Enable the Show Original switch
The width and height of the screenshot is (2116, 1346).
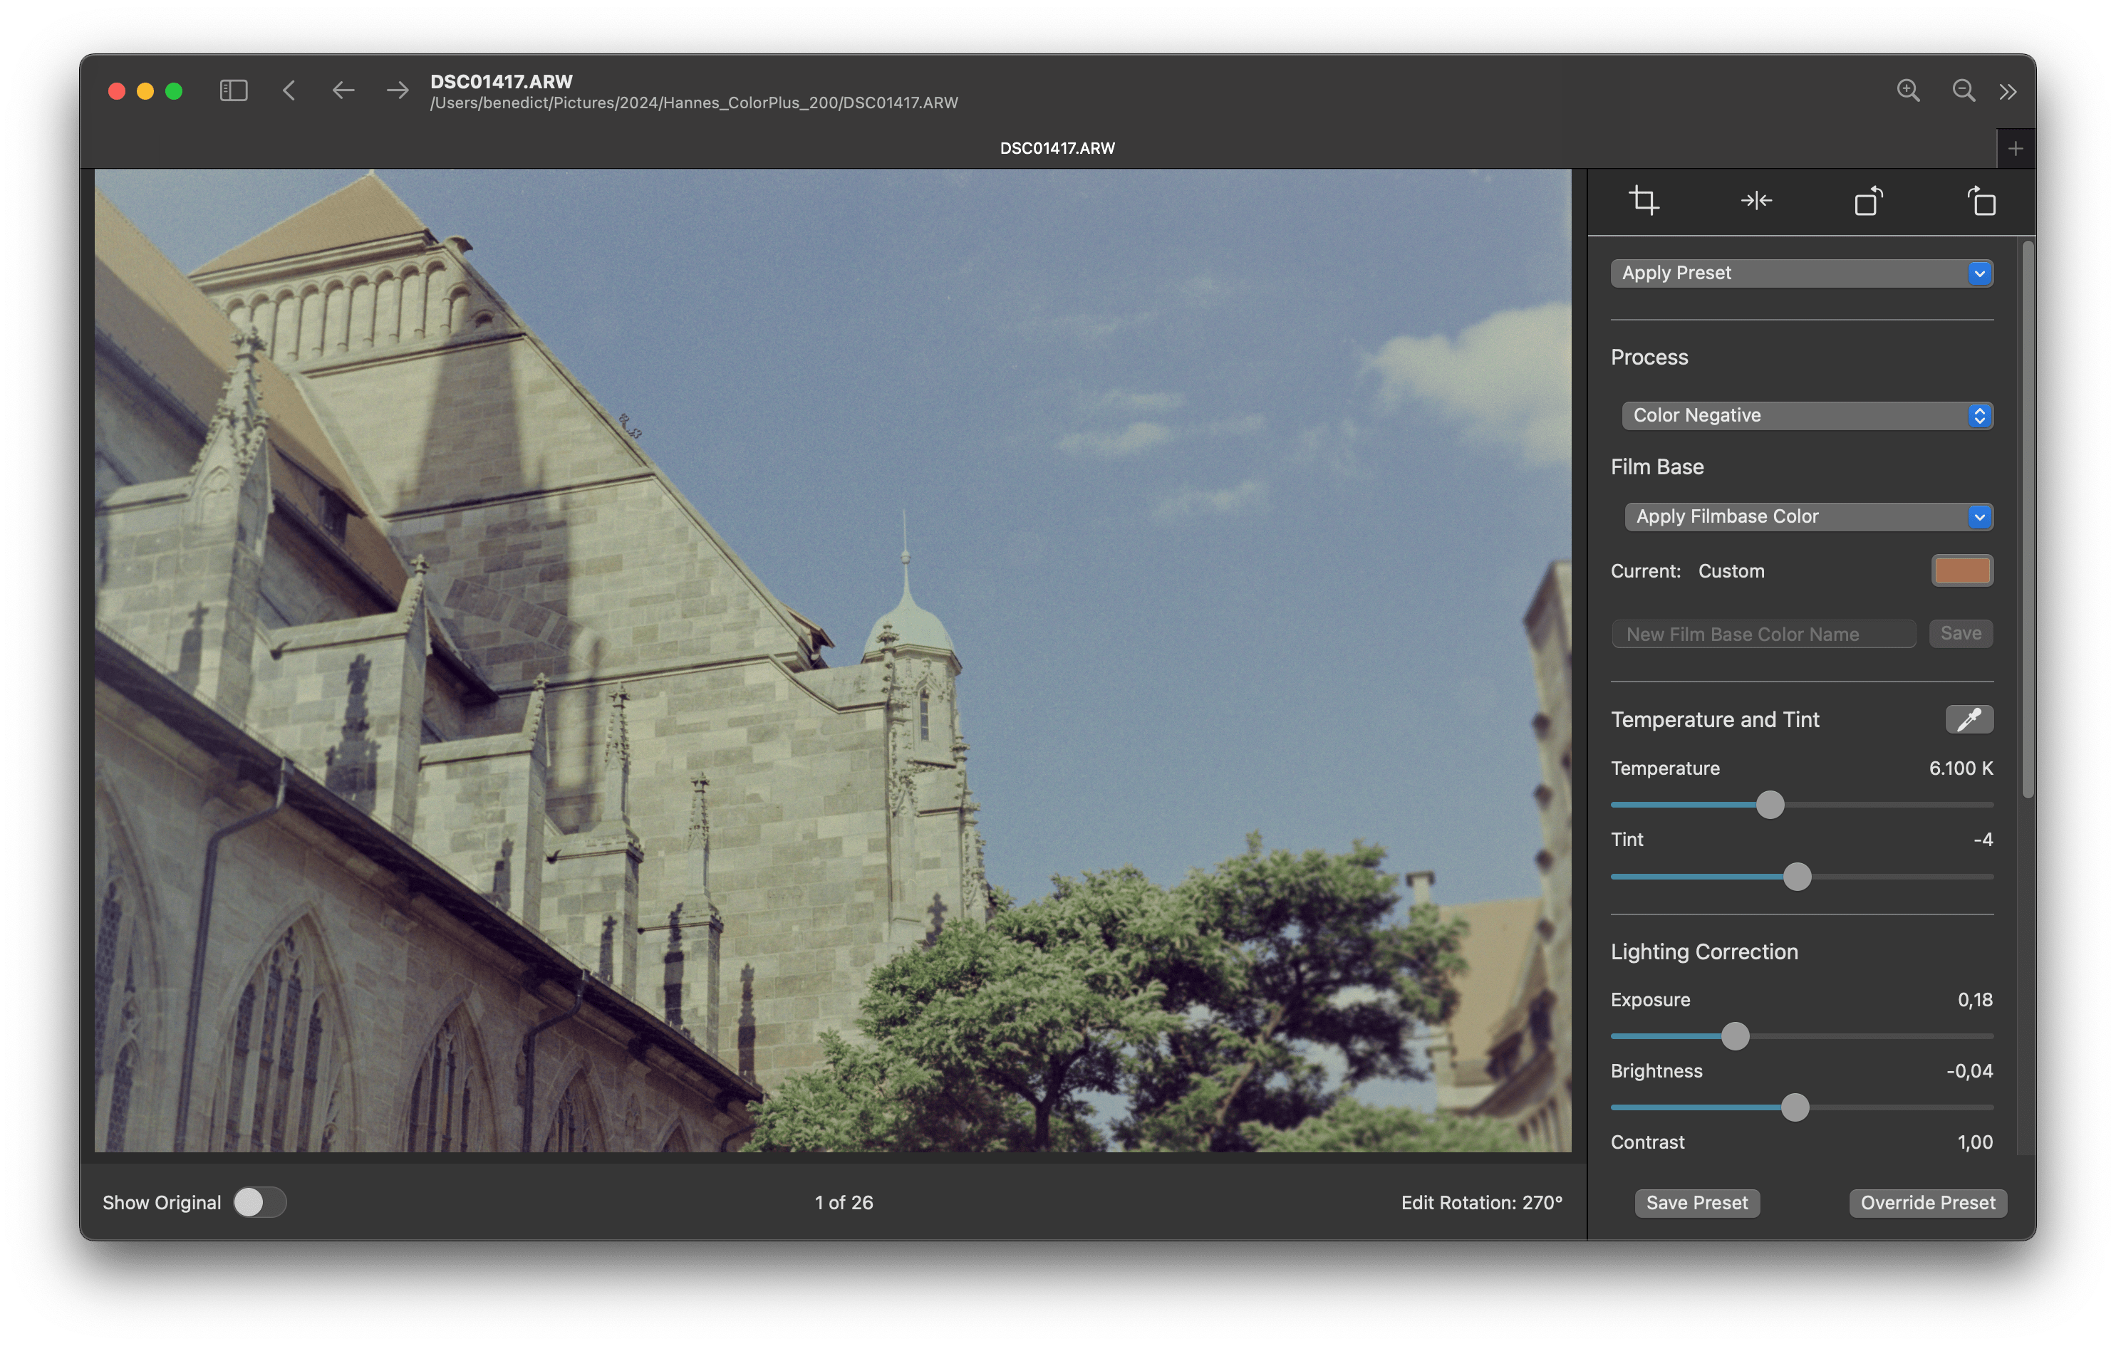[x=259, y=1202]
